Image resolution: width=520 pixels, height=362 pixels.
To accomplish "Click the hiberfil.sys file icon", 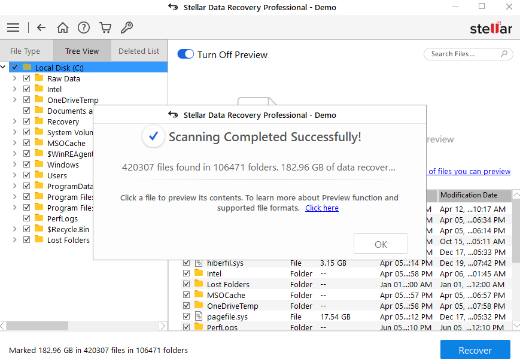I will click(x=198, y=263).
